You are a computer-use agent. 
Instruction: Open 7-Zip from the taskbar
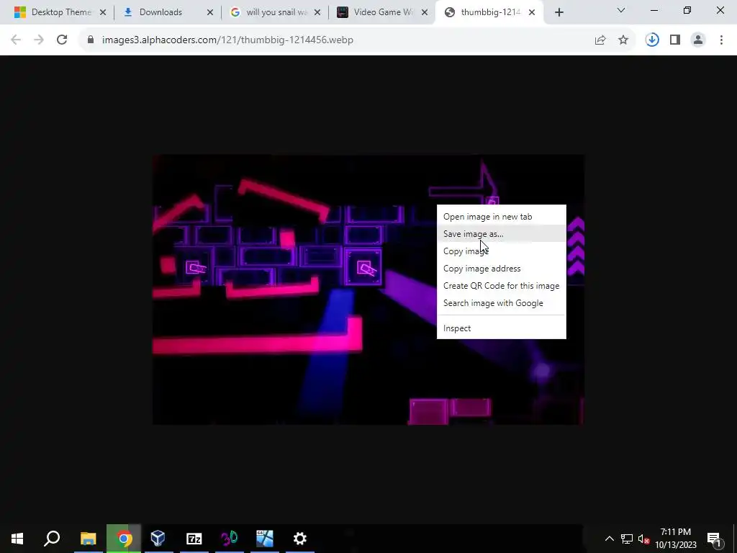[194, 539]
